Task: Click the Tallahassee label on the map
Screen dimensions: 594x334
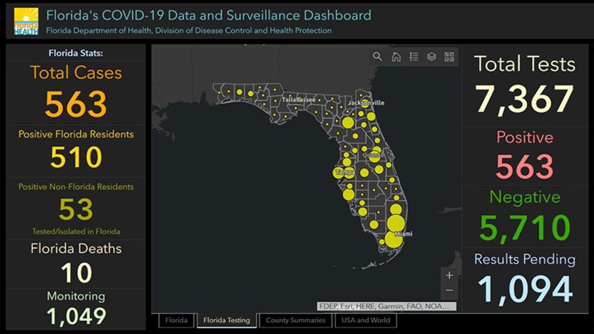Action: [x=298, y=99]
